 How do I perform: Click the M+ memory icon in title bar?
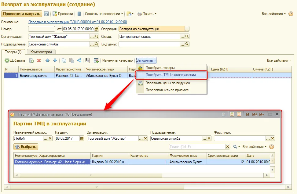[255, 114]
